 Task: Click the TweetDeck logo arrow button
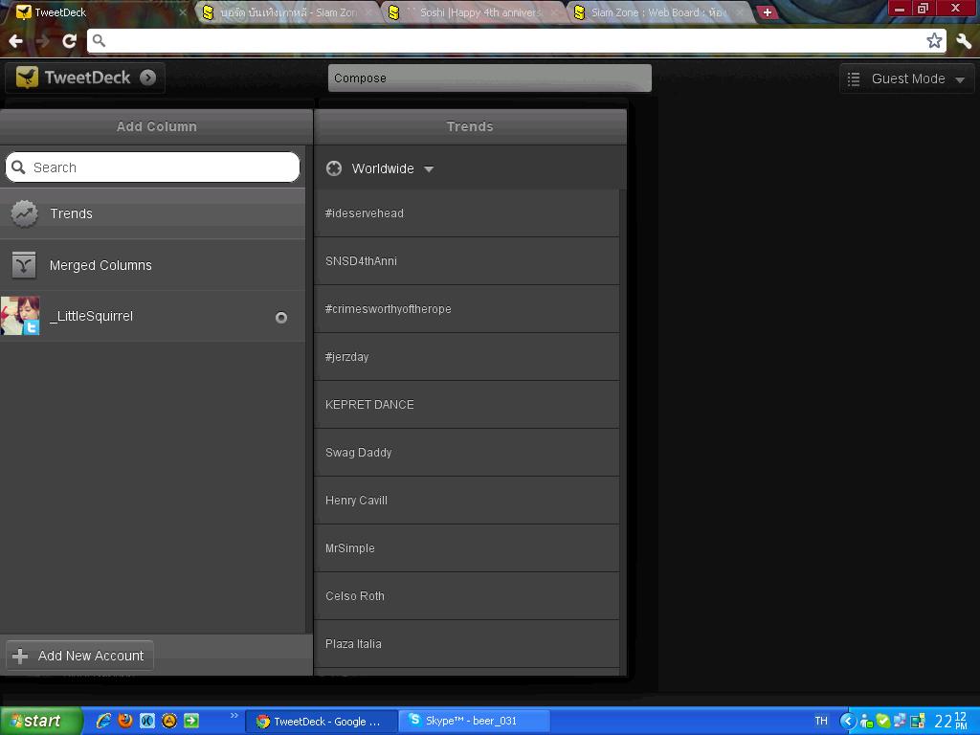pos(148,78)
